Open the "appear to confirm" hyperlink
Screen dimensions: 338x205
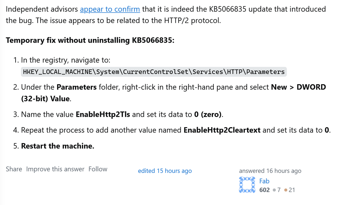[110, 9]
